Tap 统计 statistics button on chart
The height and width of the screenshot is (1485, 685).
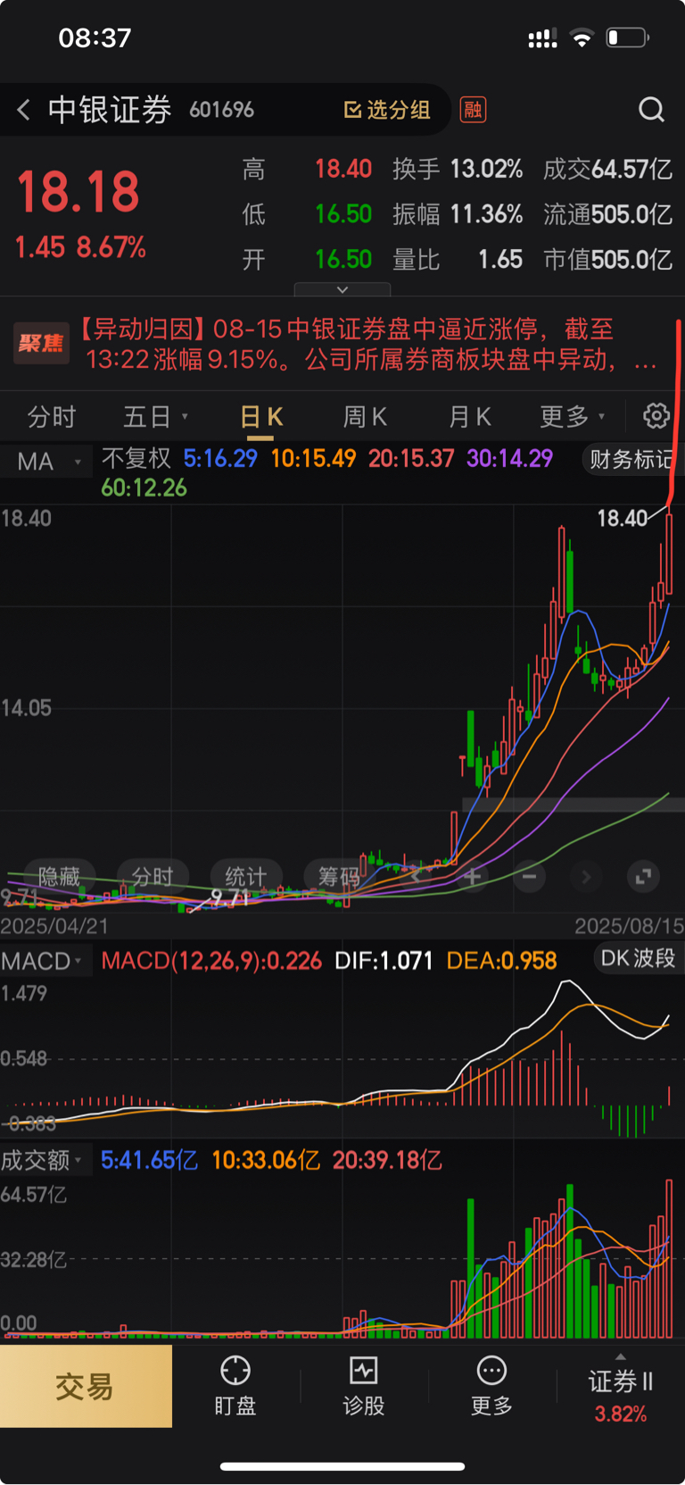(x=245, y=876)
